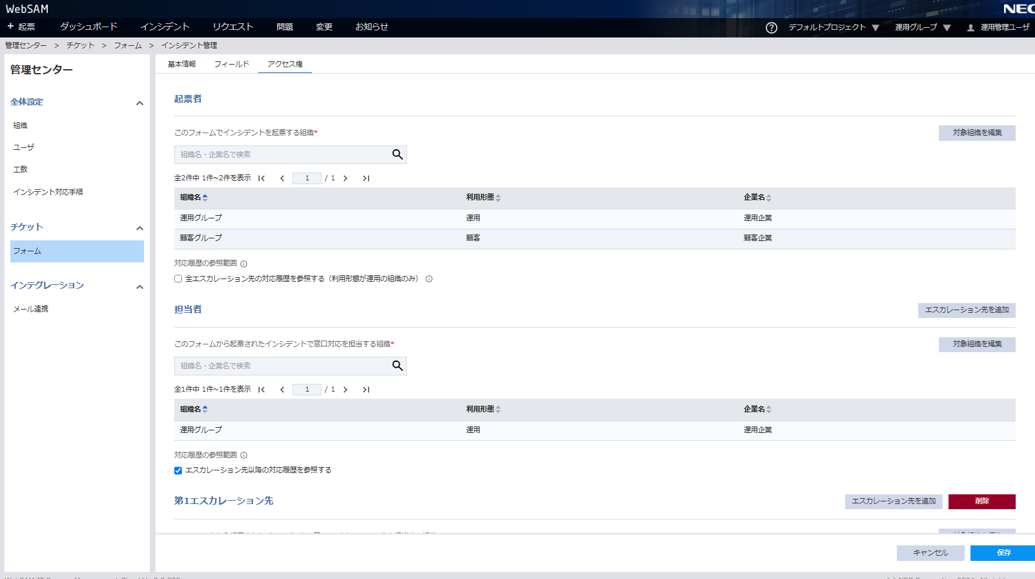Viewport: 1035px width, 579px height.
Task: Click search magnifier in 起票者 organization search
Action: click(397, 154)
